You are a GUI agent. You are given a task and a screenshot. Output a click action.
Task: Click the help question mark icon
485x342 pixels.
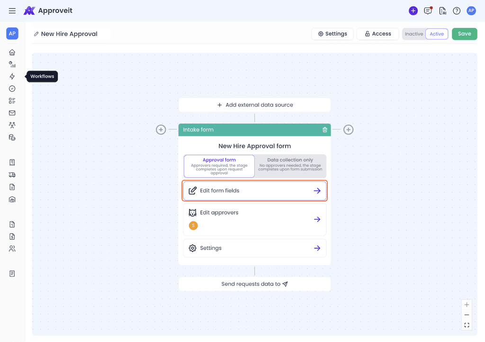click(x=456, y=10)
